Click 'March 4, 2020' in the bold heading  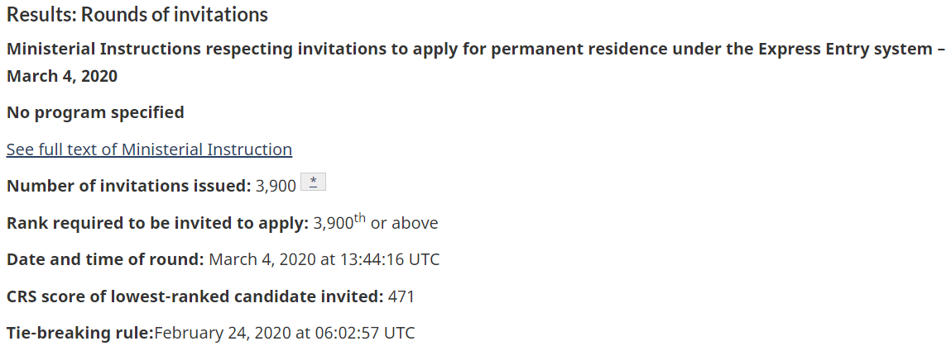(62, 77)
